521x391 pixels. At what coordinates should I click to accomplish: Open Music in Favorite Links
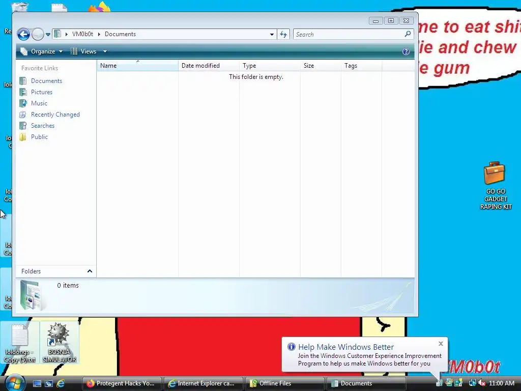[x=39, y=103]
